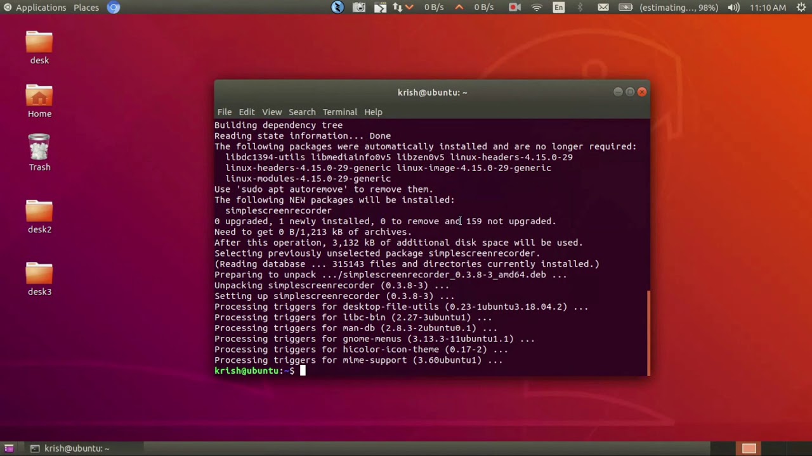
Task: Click the terminal vertical scrollbar handle
Action: [648, 332]
